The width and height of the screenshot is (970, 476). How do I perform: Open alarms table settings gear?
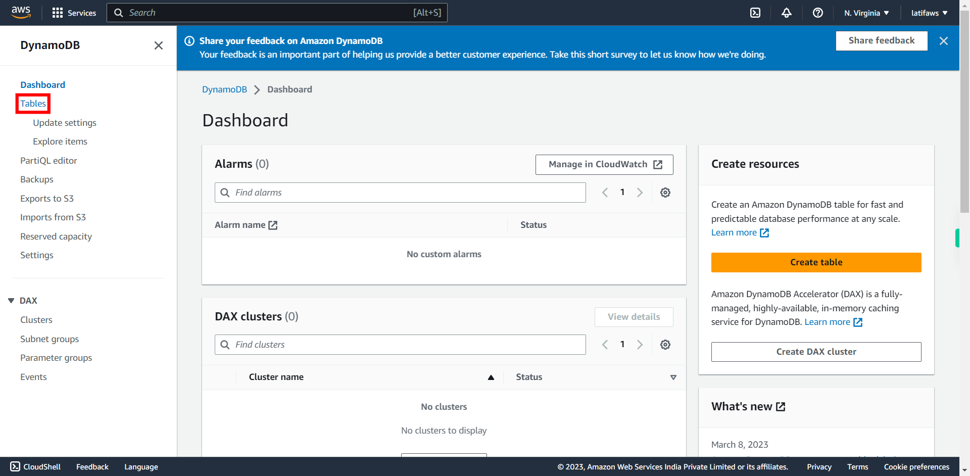click(665, 193)
